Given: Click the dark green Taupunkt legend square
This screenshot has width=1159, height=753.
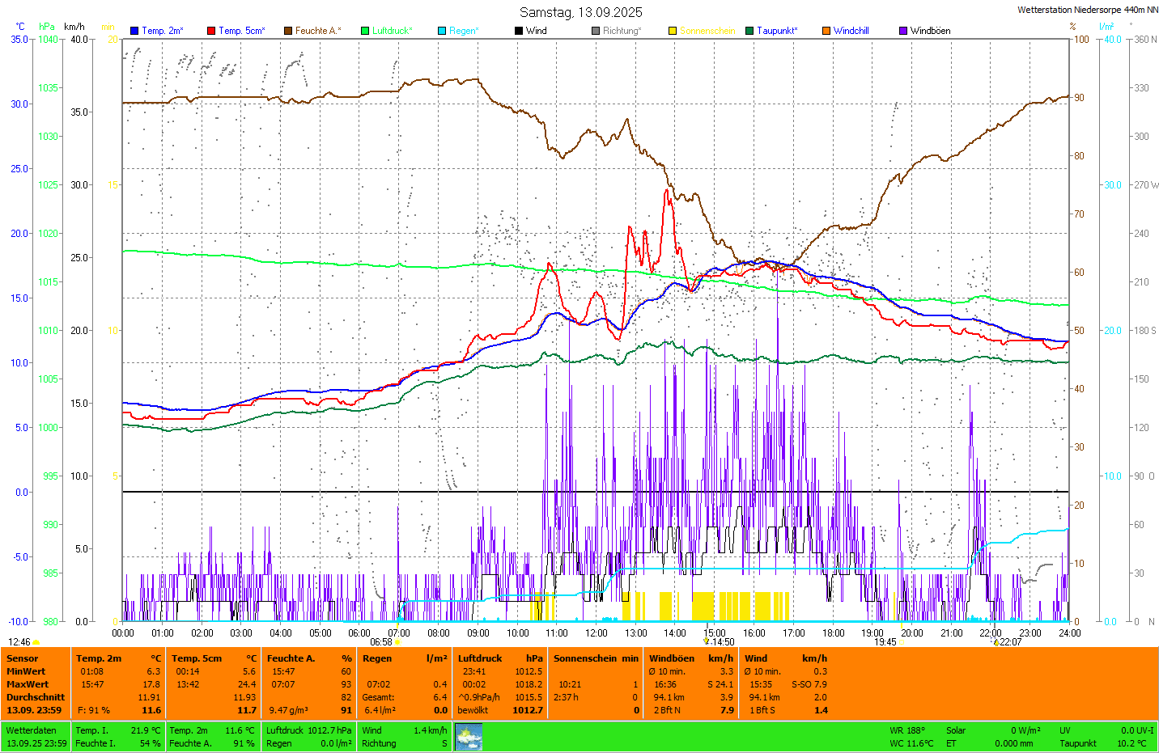Looking at the screenshot, I should coord(749,31).
